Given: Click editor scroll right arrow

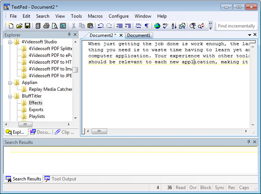Looking at the screenshot, I should tap(246, 131).
